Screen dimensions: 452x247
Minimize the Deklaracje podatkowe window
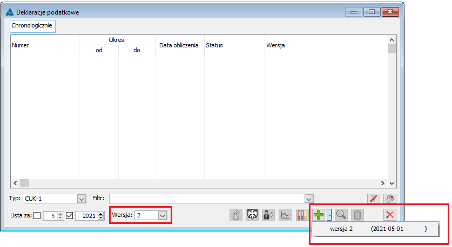coord(354,12)
